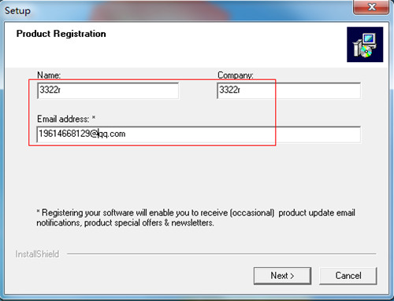This screenshot has height=301, width=394.
Task: Click the asterisk beside Email address
Action: [x=94, y=118]
